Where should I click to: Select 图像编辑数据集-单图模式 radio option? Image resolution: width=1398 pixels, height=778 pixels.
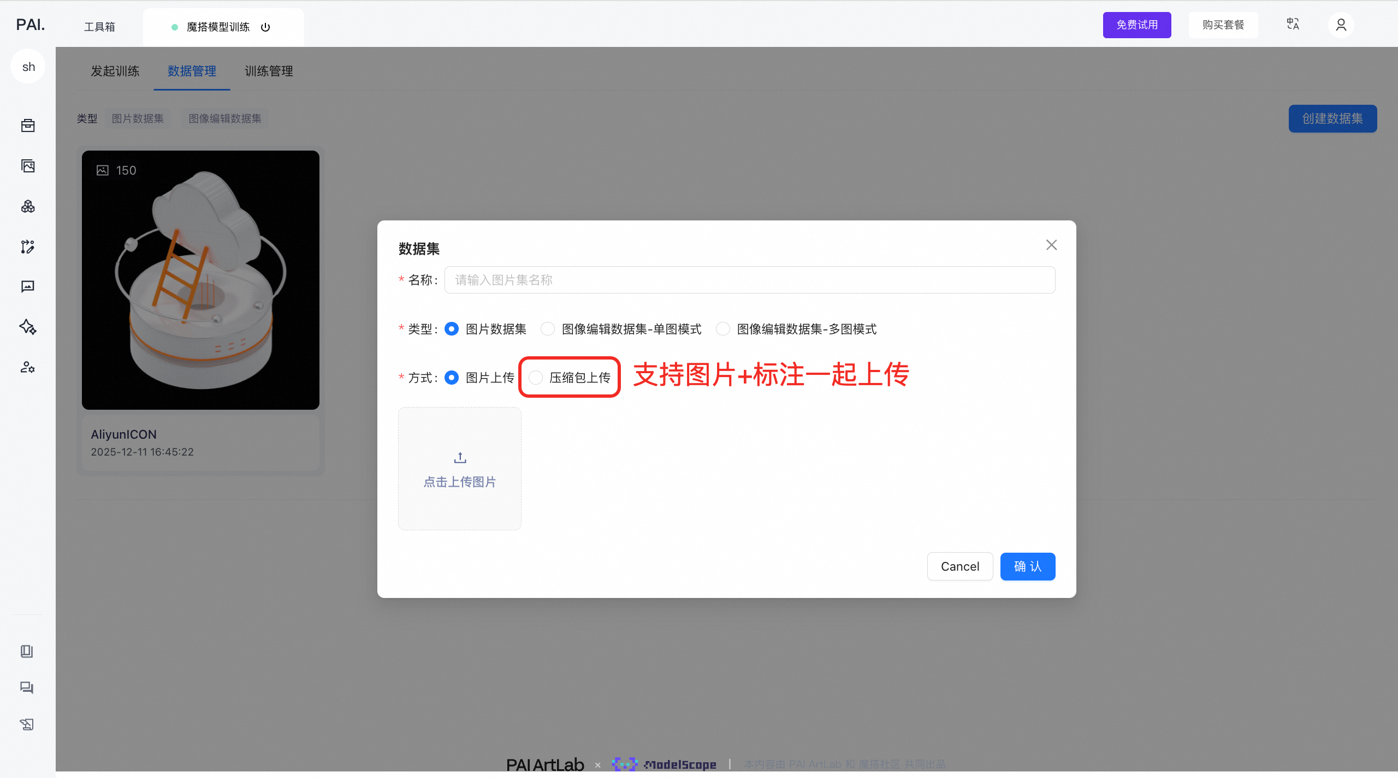pos(547,329)
